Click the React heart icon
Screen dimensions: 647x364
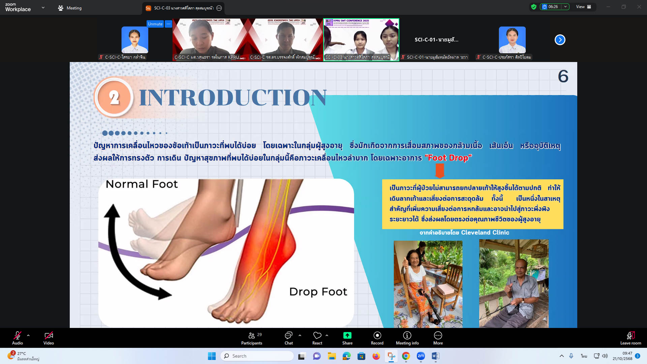(317, 336)
